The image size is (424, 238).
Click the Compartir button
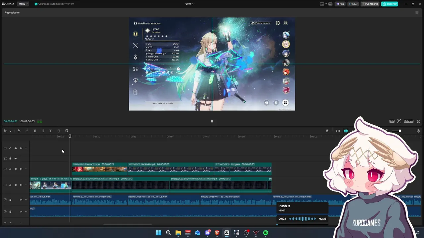370,4
